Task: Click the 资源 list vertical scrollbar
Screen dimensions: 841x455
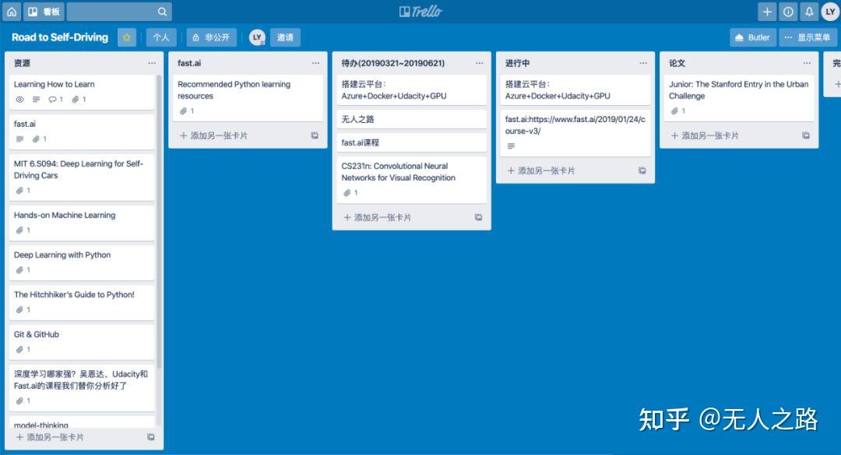Action: point(159,221)
